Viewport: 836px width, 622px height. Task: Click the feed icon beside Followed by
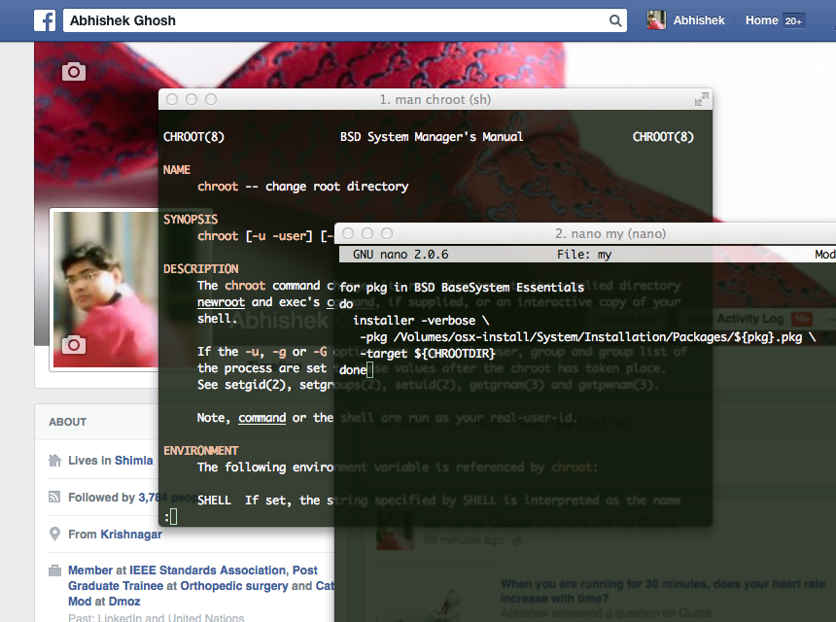click(54, 498)
